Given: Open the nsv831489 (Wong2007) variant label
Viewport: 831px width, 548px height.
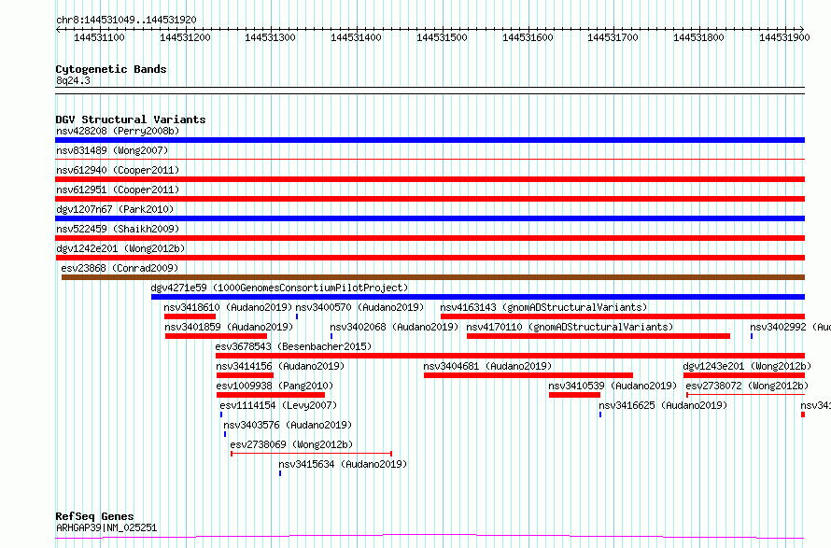Looking at the screenshot, I should click(112, 150).
